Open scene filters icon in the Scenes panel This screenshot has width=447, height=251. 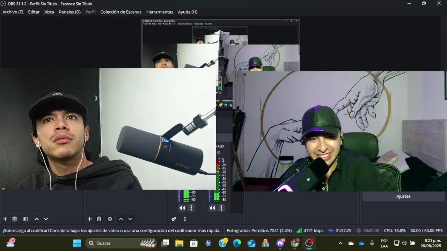[25, 219]
